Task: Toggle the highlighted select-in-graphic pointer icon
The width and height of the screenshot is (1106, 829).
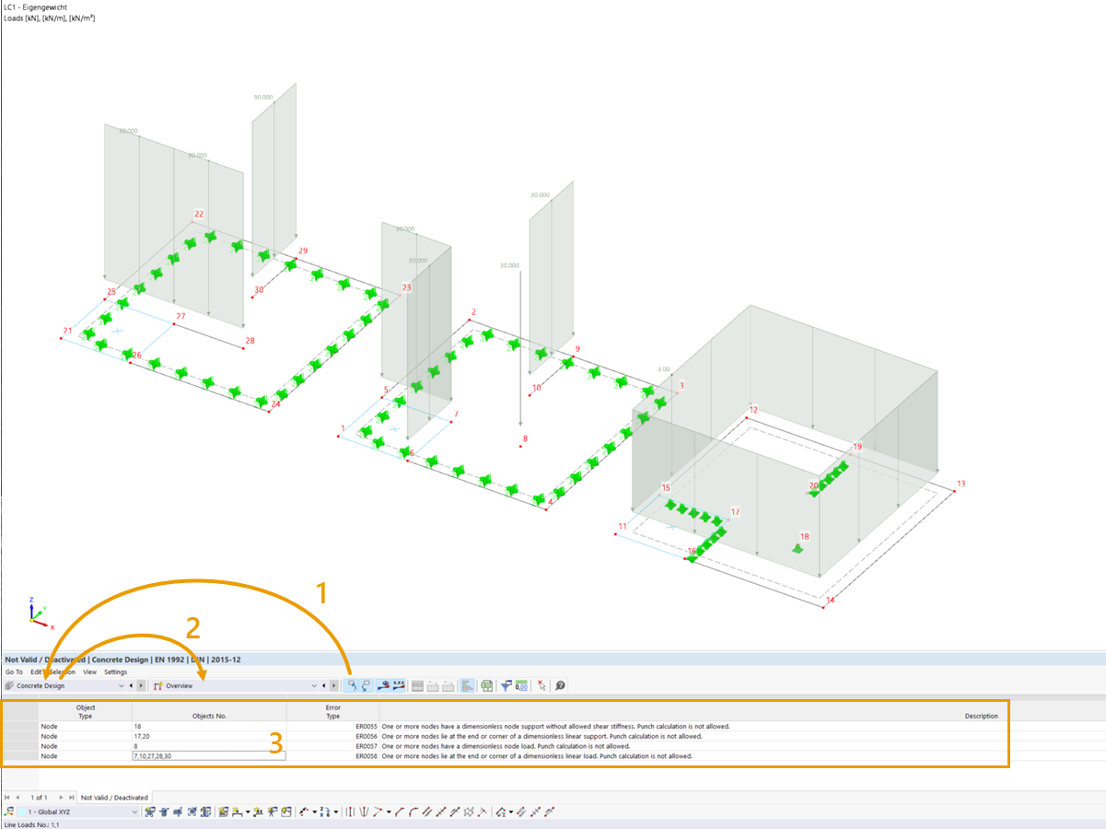Action: tap(354, 685)
